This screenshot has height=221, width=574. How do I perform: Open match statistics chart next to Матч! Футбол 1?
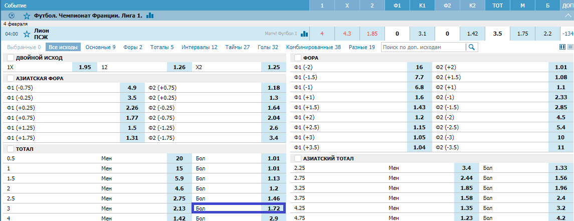(x=304, y=34)
